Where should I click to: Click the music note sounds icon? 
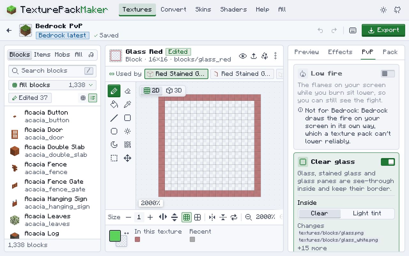point(91,55)
